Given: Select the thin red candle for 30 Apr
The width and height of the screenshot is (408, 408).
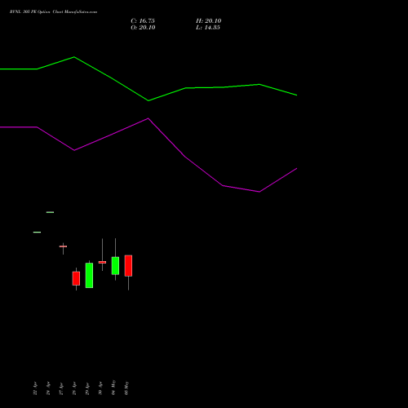Looking at the screenshot, I should tap(102, 262).
